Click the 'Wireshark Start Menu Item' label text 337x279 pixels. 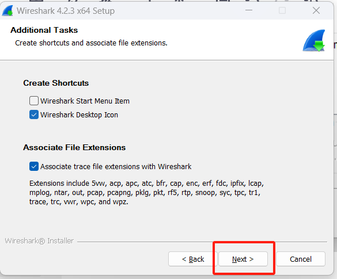pyautogui.click(x=85, y=101)
